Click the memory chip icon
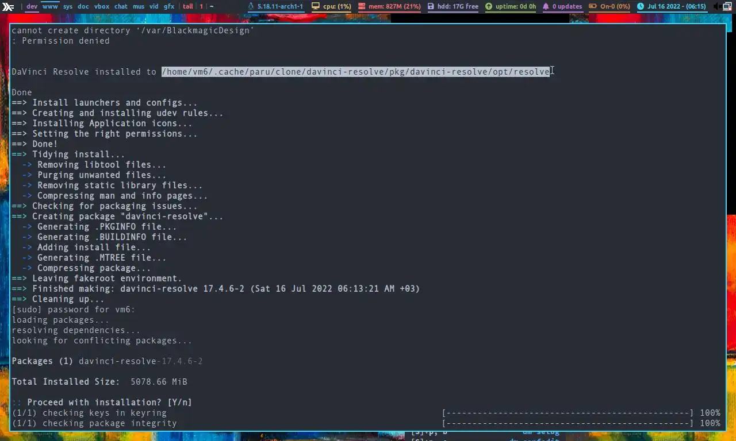The height and width of the screenshot is (441, 736). pyautogui.click(x=362, y=7)
